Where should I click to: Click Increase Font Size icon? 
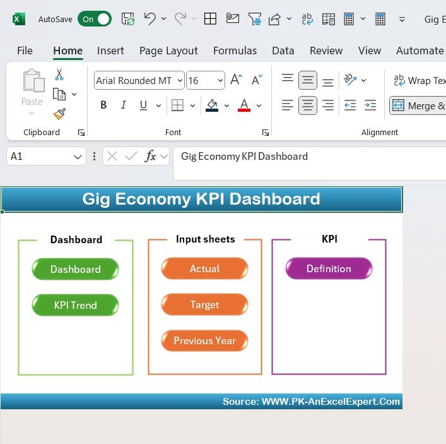click(236, 80)
